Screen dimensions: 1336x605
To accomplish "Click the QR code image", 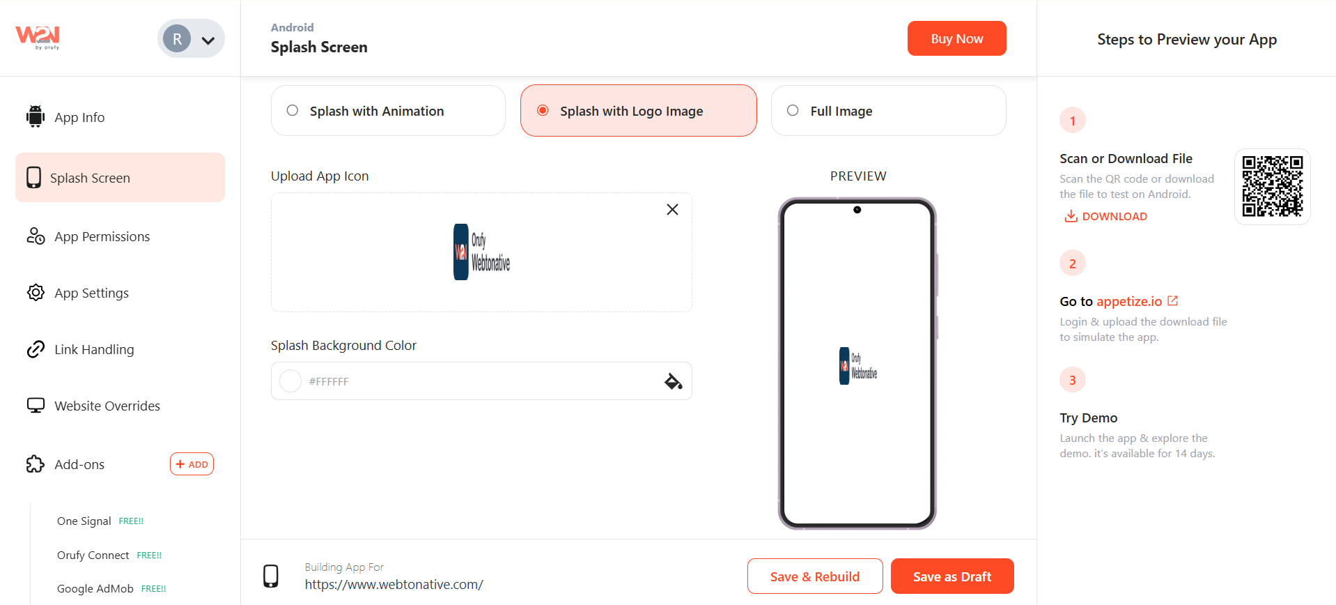I will (1273, 186).
